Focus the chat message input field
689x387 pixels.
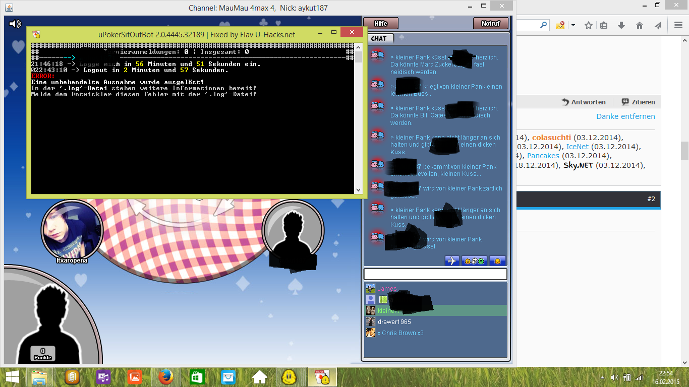click(435, 274)
